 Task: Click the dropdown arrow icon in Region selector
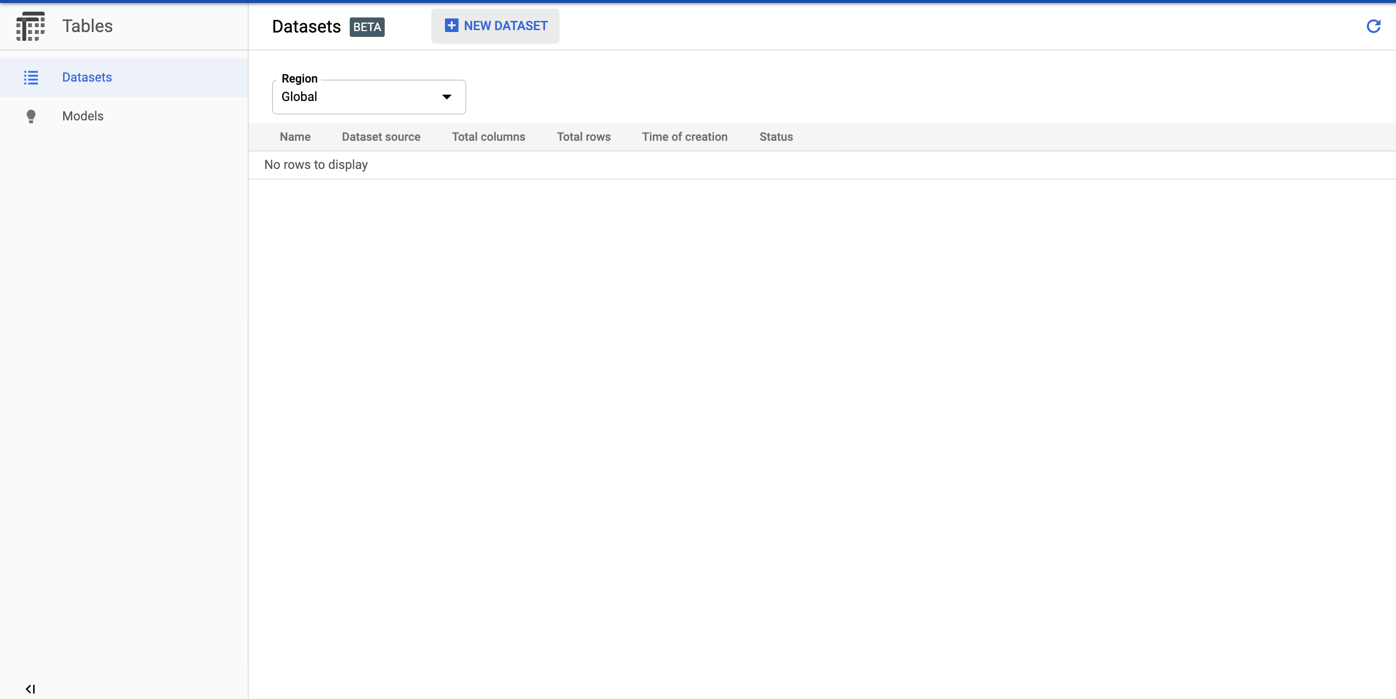[x=446, y=97]
